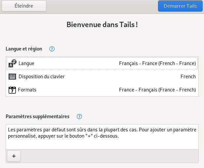
Task: Click the Langue translation icon
Action: coord(13,63)
